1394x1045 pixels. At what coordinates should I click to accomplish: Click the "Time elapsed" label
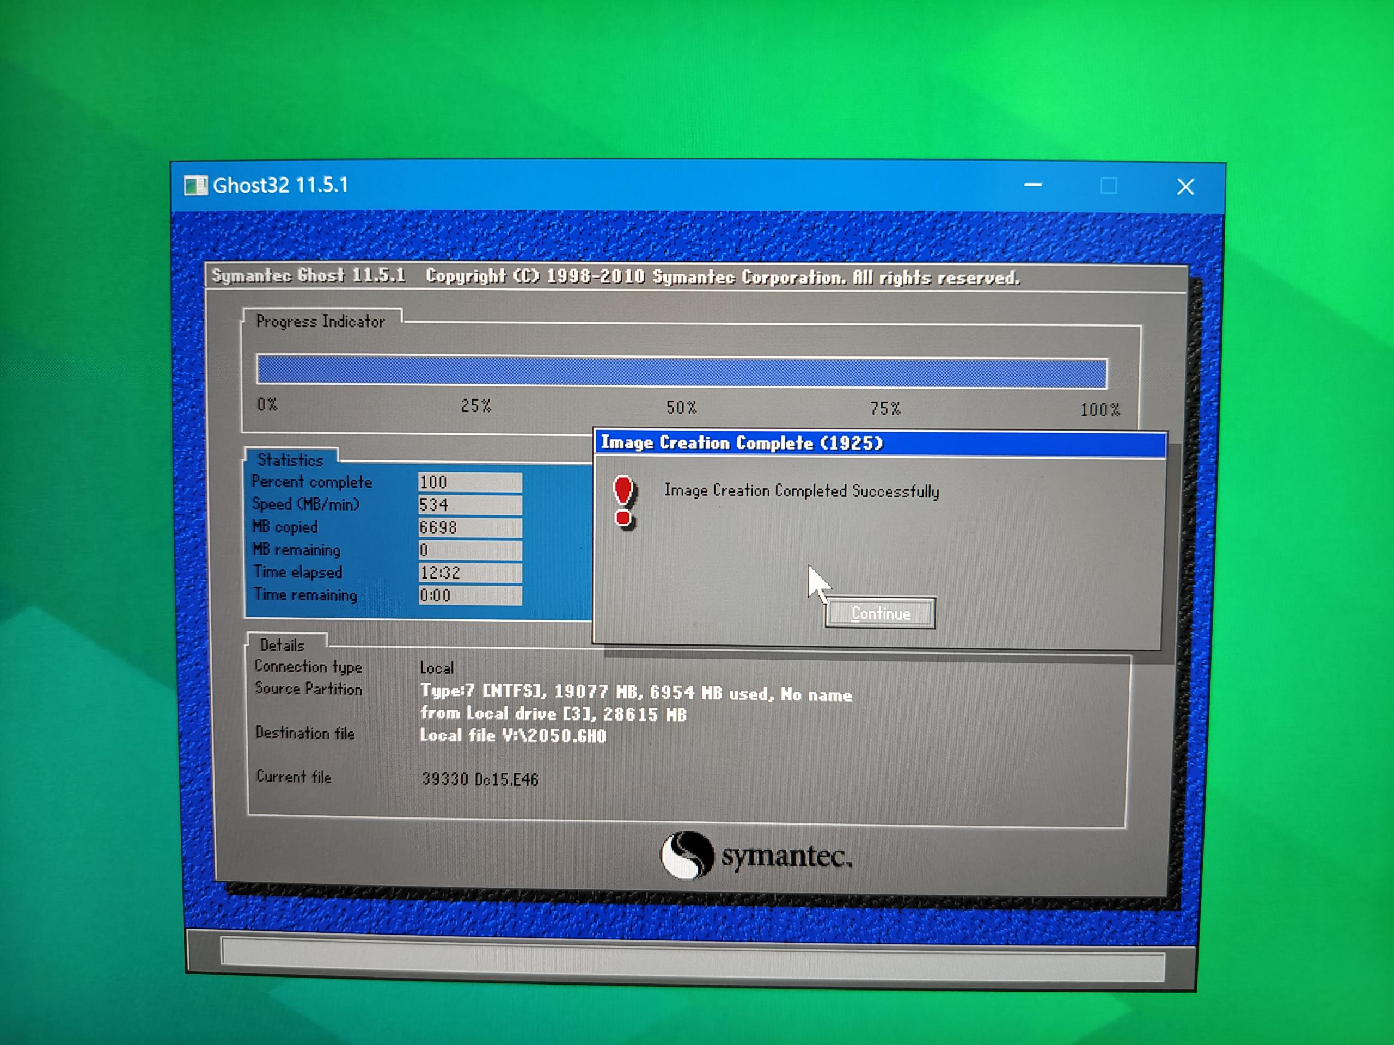298,573
